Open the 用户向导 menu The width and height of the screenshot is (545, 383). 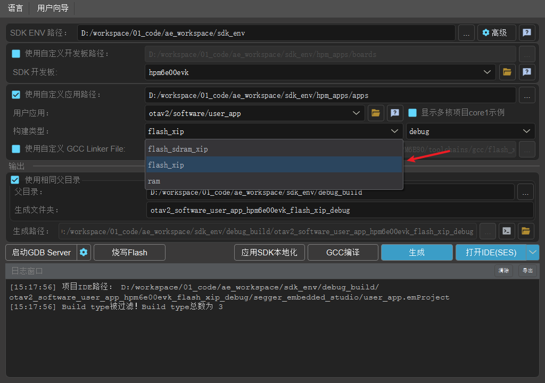point(53,8)
